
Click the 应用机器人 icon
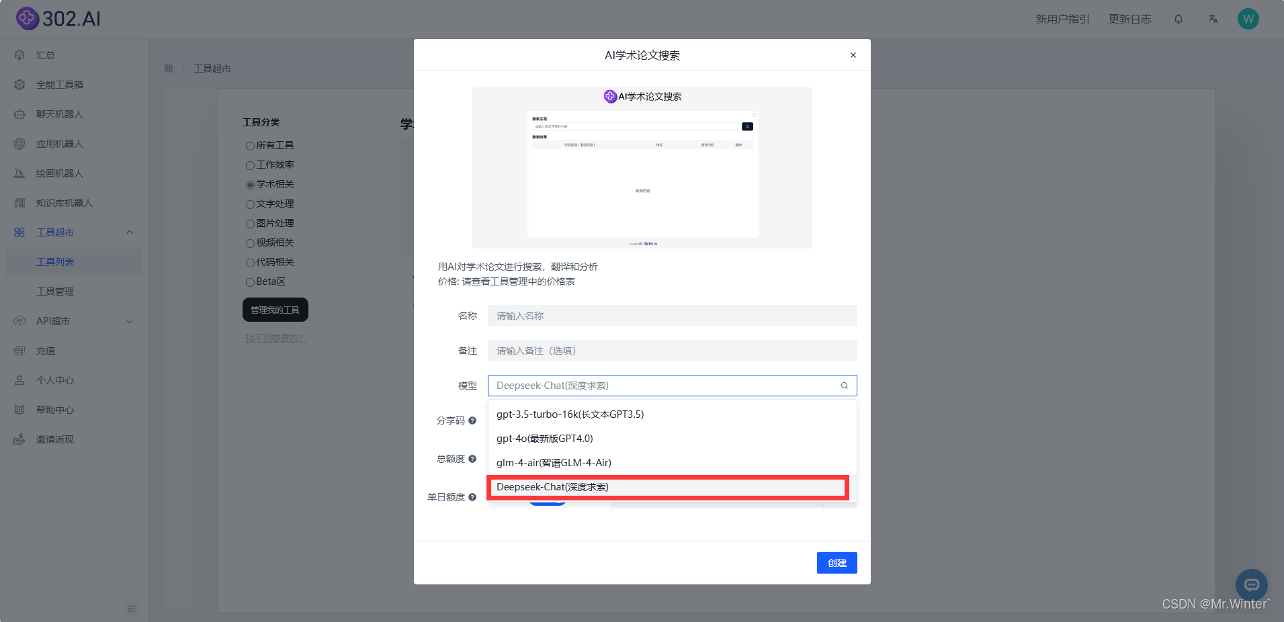(19, 144)
